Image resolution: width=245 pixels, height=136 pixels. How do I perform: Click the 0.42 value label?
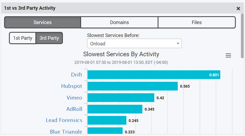[160, 98]
